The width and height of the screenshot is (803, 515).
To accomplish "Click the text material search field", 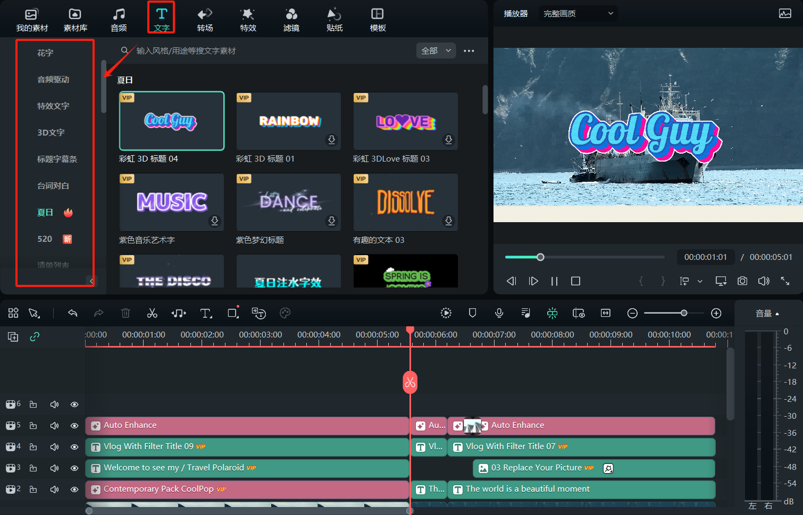I will tap(266, 51).
